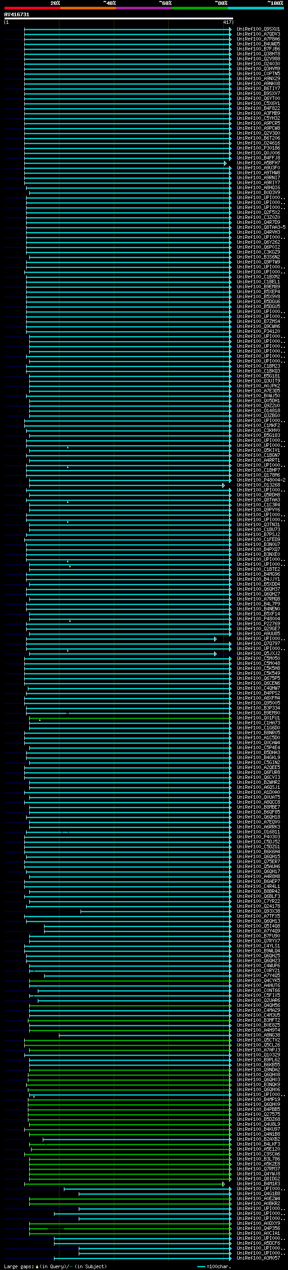
Task: Open hit UniRef100_Q9PVY6
Action: [258, 510]
